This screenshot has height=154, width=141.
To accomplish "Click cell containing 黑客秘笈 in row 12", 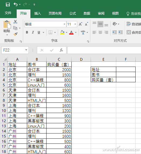I will click(37, 121).
